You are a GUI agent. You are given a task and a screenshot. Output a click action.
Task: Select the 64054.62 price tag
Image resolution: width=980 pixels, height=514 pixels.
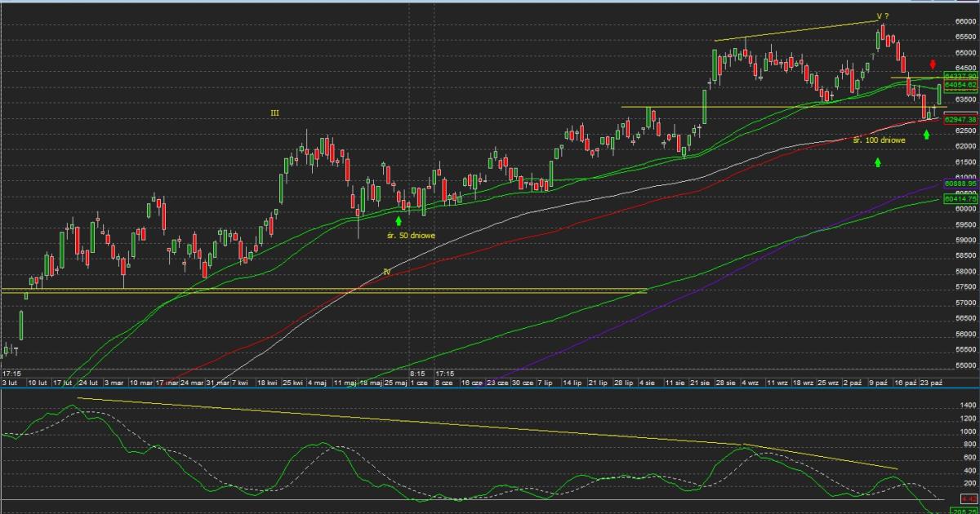pyautogui.click(x=960, y=84)
